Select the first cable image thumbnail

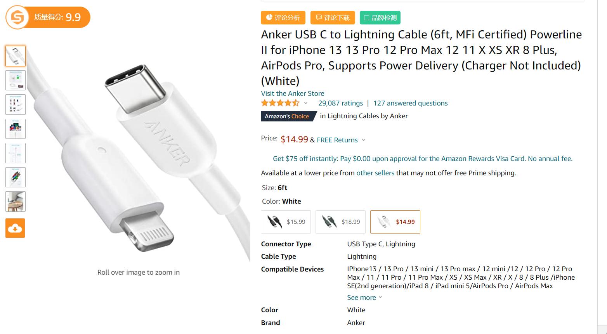click(16, 56)
